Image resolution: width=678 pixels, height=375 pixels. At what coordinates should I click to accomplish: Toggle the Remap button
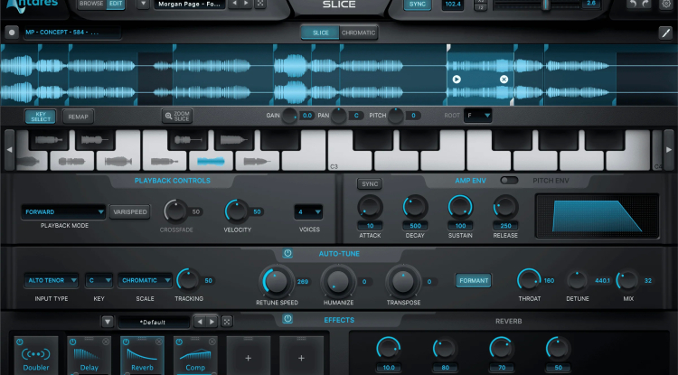(x=79, y=117)
